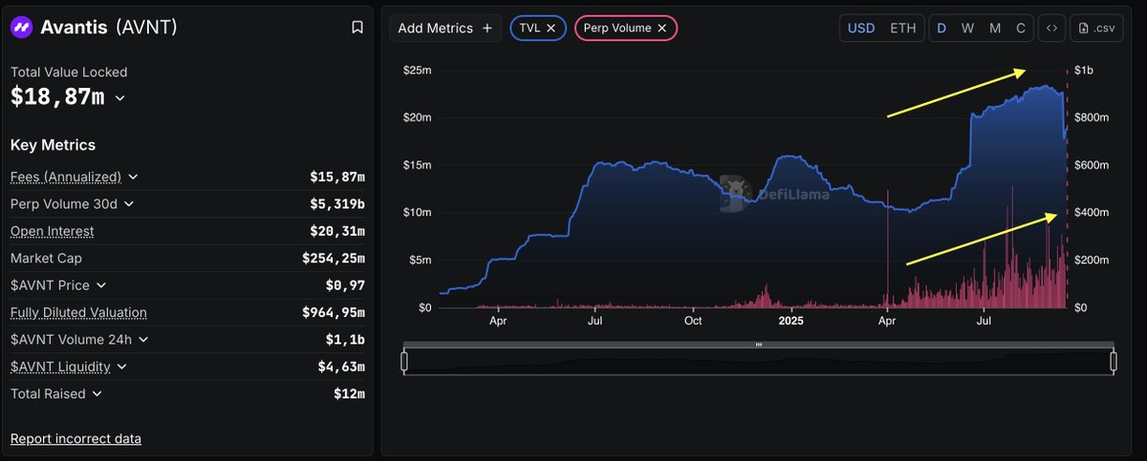Click the $964,95m valuation value
1147x461 pixels.
pos(334,312)
